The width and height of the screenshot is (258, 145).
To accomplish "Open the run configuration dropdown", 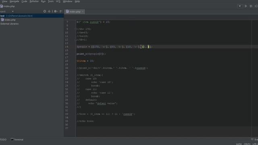I will pyautogui.click(x=240, y=6).
